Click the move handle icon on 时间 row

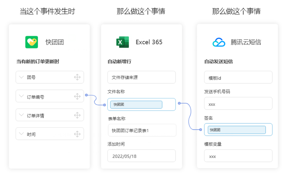point(77,134)
